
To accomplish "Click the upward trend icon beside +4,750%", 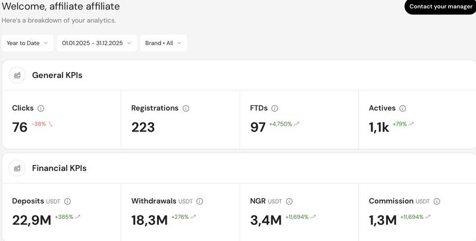I will 296,124.
